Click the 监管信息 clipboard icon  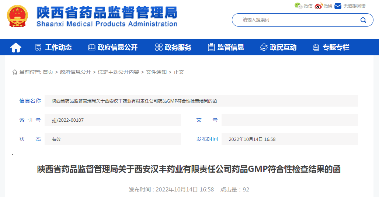(211, 47)
